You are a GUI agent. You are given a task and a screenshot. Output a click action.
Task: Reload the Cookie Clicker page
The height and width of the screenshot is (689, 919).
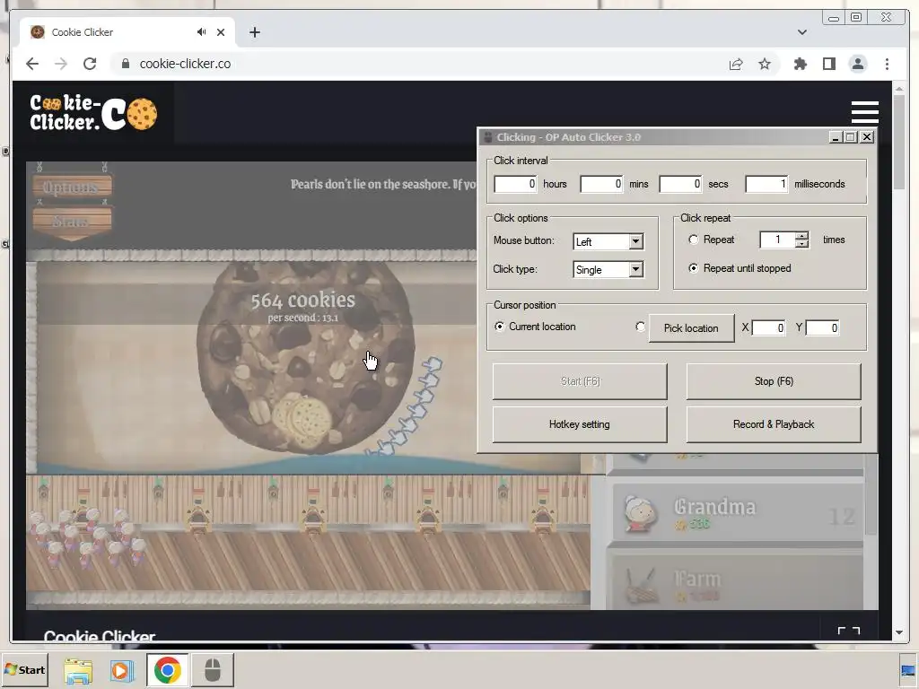pyautogui.click(x=90, y=64)
